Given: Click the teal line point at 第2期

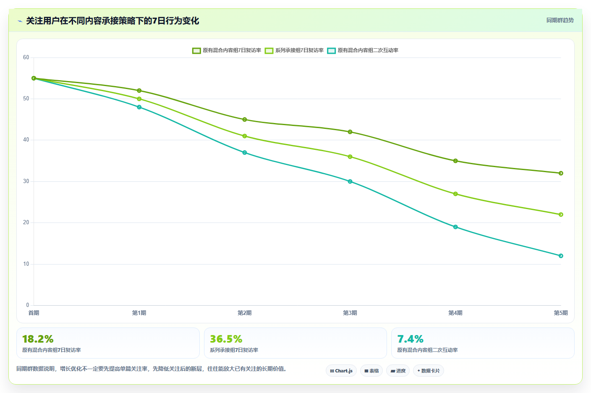Looking at the screenshot, I should point(245,152).
